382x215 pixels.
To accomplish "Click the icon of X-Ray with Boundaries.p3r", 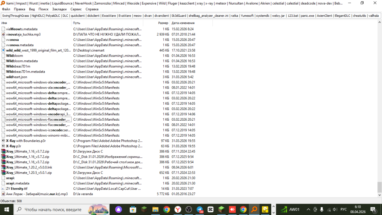I will tap(3, 141).
